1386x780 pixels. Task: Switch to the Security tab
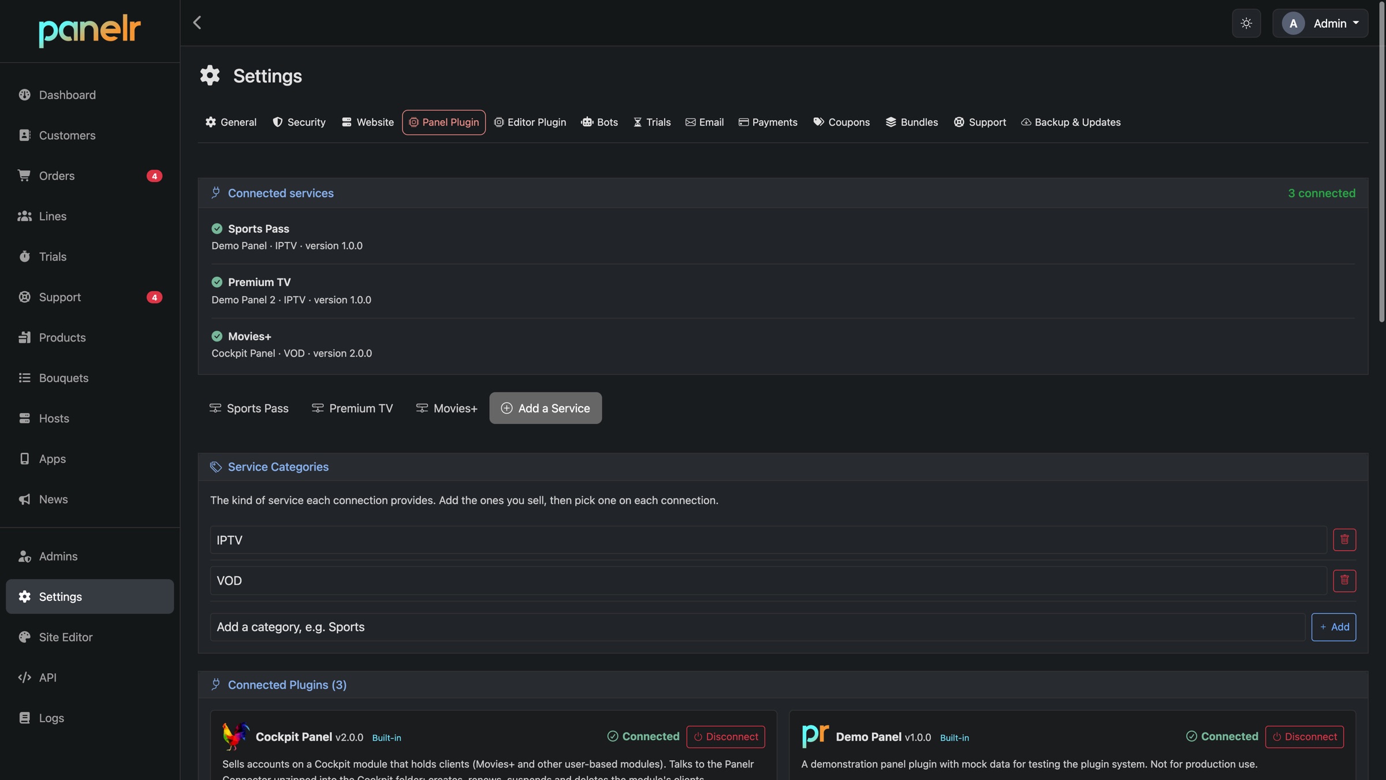pos(299,122)
